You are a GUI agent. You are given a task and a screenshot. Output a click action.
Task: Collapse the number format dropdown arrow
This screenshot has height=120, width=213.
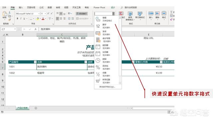113,14
